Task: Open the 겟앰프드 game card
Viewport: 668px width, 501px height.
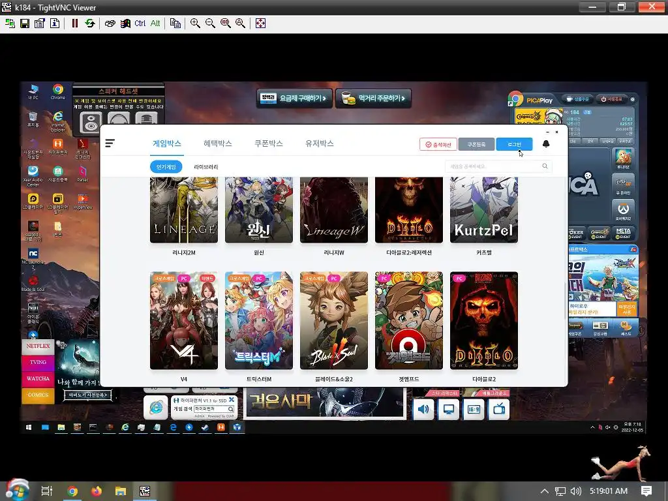Action: [x=409, y=320]
